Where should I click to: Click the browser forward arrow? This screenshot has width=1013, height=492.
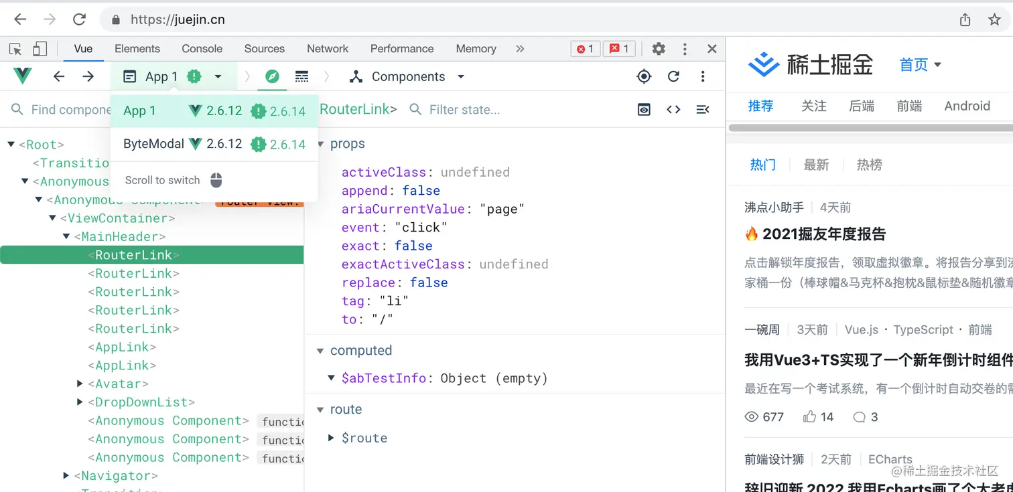[50, 19]
